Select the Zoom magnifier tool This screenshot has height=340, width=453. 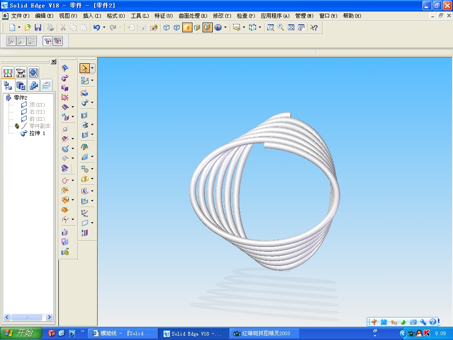(281, 27)
